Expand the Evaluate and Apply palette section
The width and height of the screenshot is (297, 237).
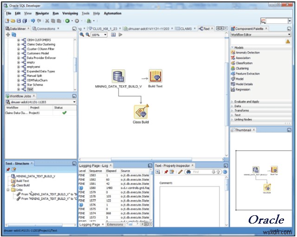pyautogui.click(x=232, y=102)
